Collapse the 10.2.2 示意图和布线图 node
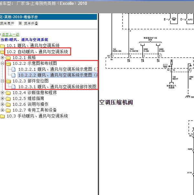This screenshot has height=195, width=194. click(2, 63)
